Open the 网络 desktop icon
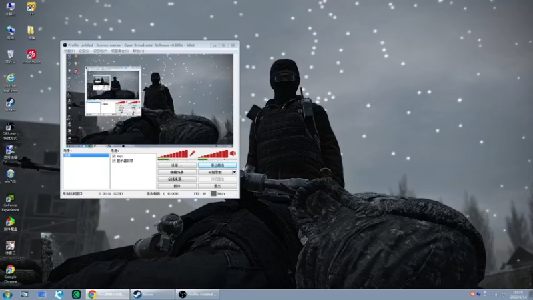Viewport: 533px width, 300px height. [x=11, y=33]
